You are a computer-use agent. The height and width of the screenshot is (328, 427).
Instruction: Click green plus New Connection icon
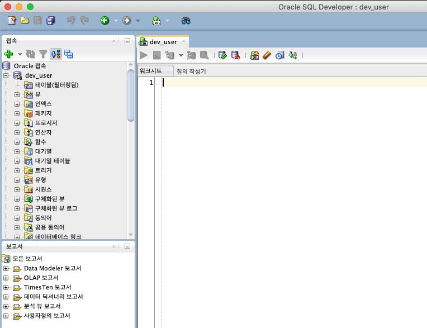click(x=9, y=54)
